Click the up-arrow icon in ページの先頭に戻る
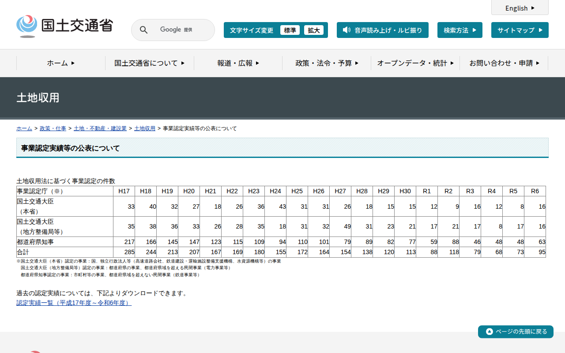 pos(489,332)
